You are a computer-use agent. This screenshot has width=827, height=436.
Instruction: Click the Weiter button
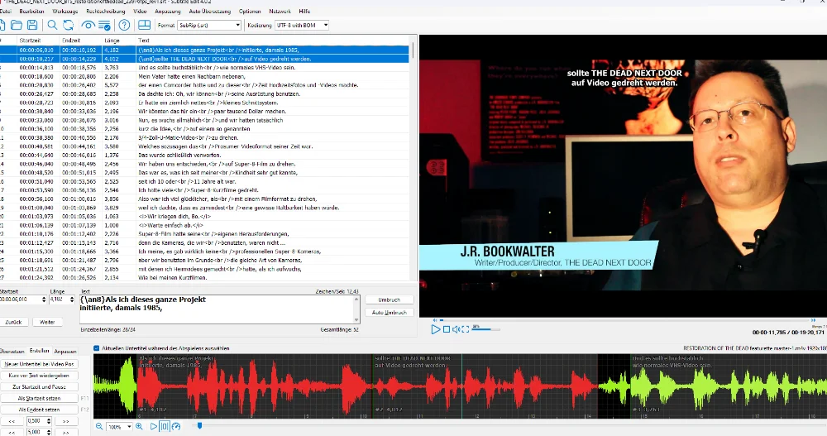(47, 322)
